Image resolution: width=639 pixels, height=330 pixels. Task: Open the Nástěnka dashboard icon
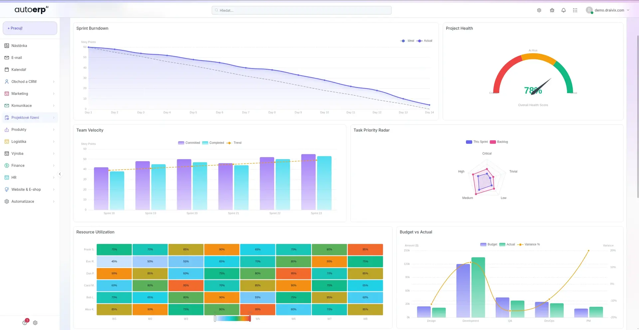coord(7,46)
